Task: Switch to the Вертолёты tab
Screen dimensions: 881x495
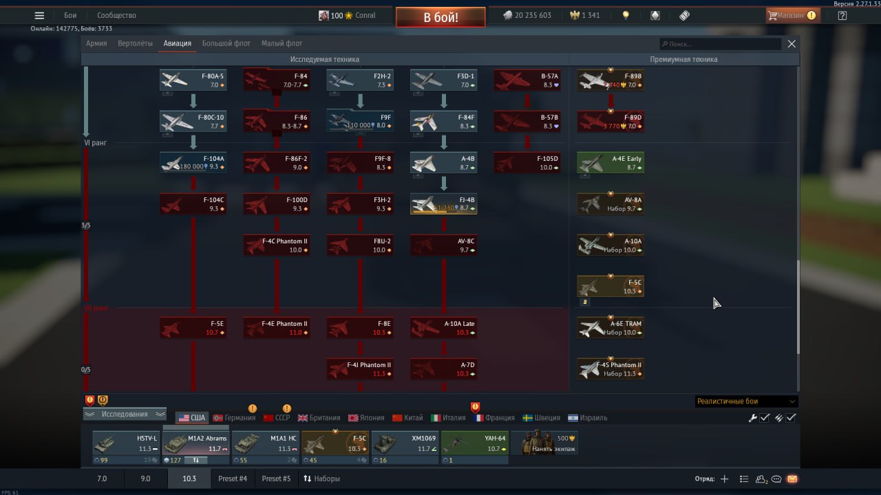Action: 135,43
